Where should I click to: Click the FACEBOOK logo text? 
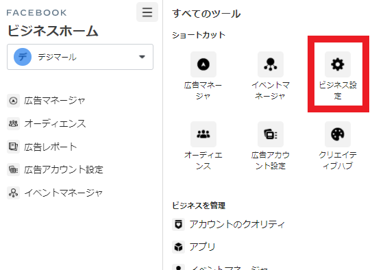coord(36,12)
